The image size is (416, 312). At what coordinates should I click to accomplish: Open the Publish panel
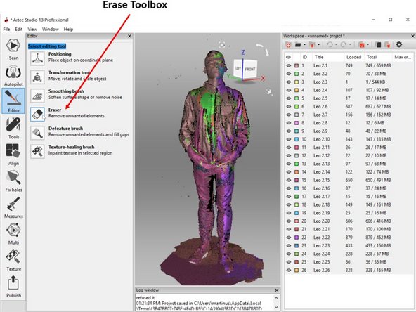(x=13, y=287)
